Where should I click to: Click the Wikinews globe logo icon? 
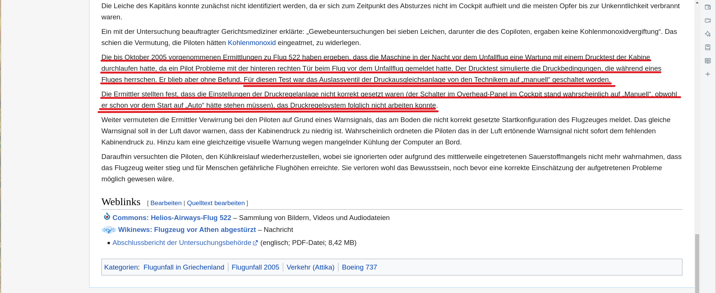pyautogui.click(x=109, y=230)
